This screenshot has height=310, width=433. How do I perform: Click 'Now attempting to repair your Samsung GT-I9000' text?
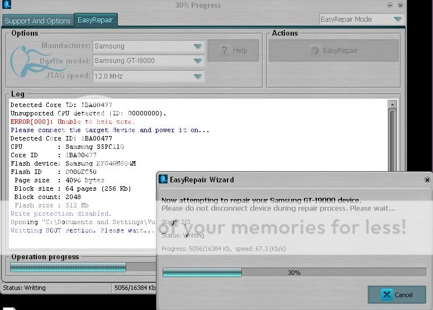click(x=261, y=200)
